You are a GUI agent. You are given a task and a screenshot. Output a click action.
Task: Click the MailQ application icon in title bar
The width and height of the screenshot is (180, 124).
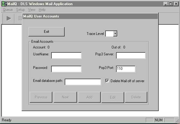(x=4, y=4)
